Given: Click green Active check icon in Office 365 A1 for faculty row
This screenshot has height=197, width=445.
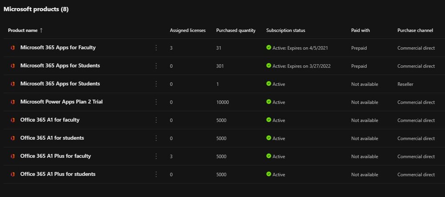Looking at the screenshot, I should coord(269,120).
